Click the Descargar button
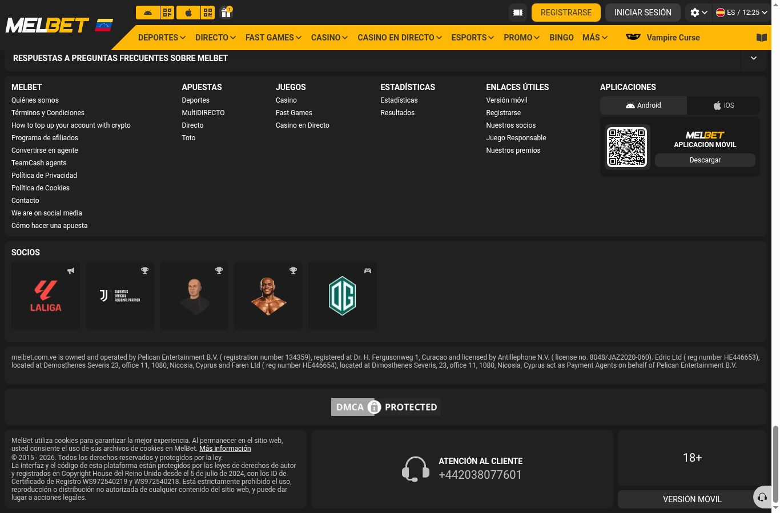The image size is (780, 513). tap(705, 160)
